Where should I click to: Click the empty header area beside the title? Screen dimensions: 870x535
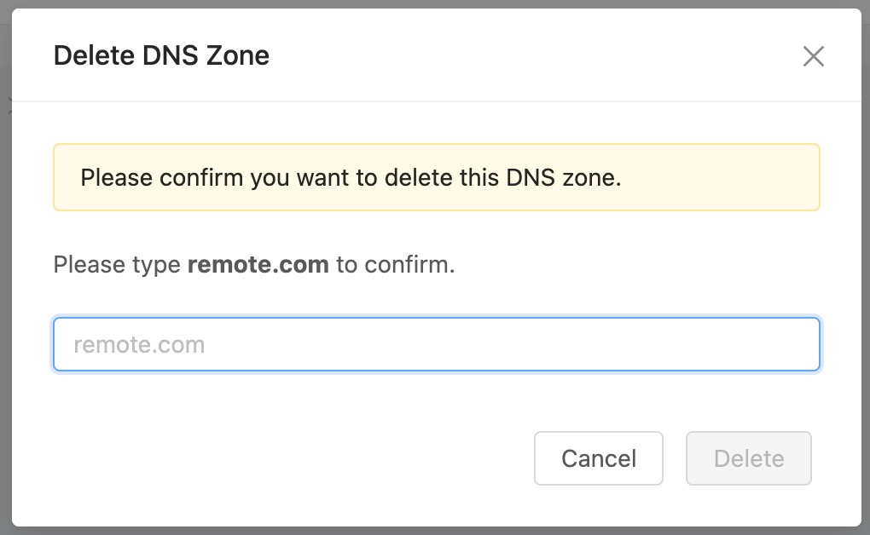click(x=529, y=56)
